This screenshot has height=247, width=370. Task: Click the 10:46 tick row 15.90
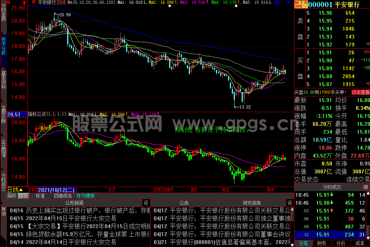[x=330, y=203]
